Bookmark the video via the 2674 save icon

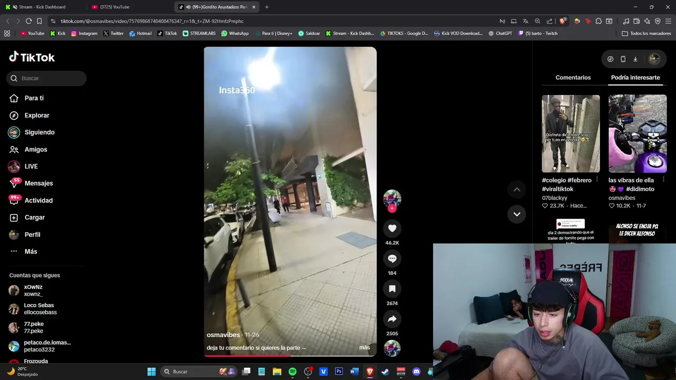pyautogui.click(x=392, y=289)
